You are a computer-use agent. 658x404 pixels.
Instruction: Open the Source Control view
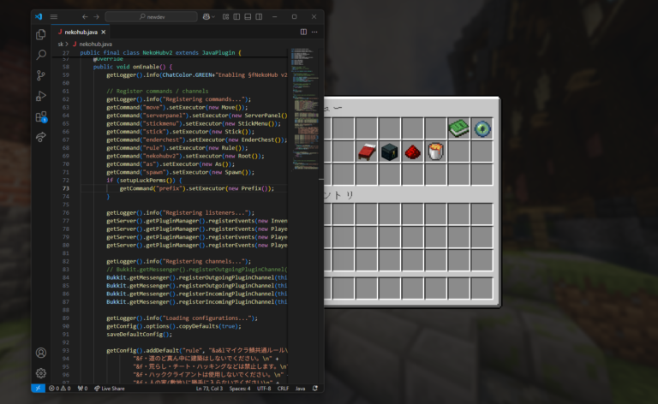40,75
